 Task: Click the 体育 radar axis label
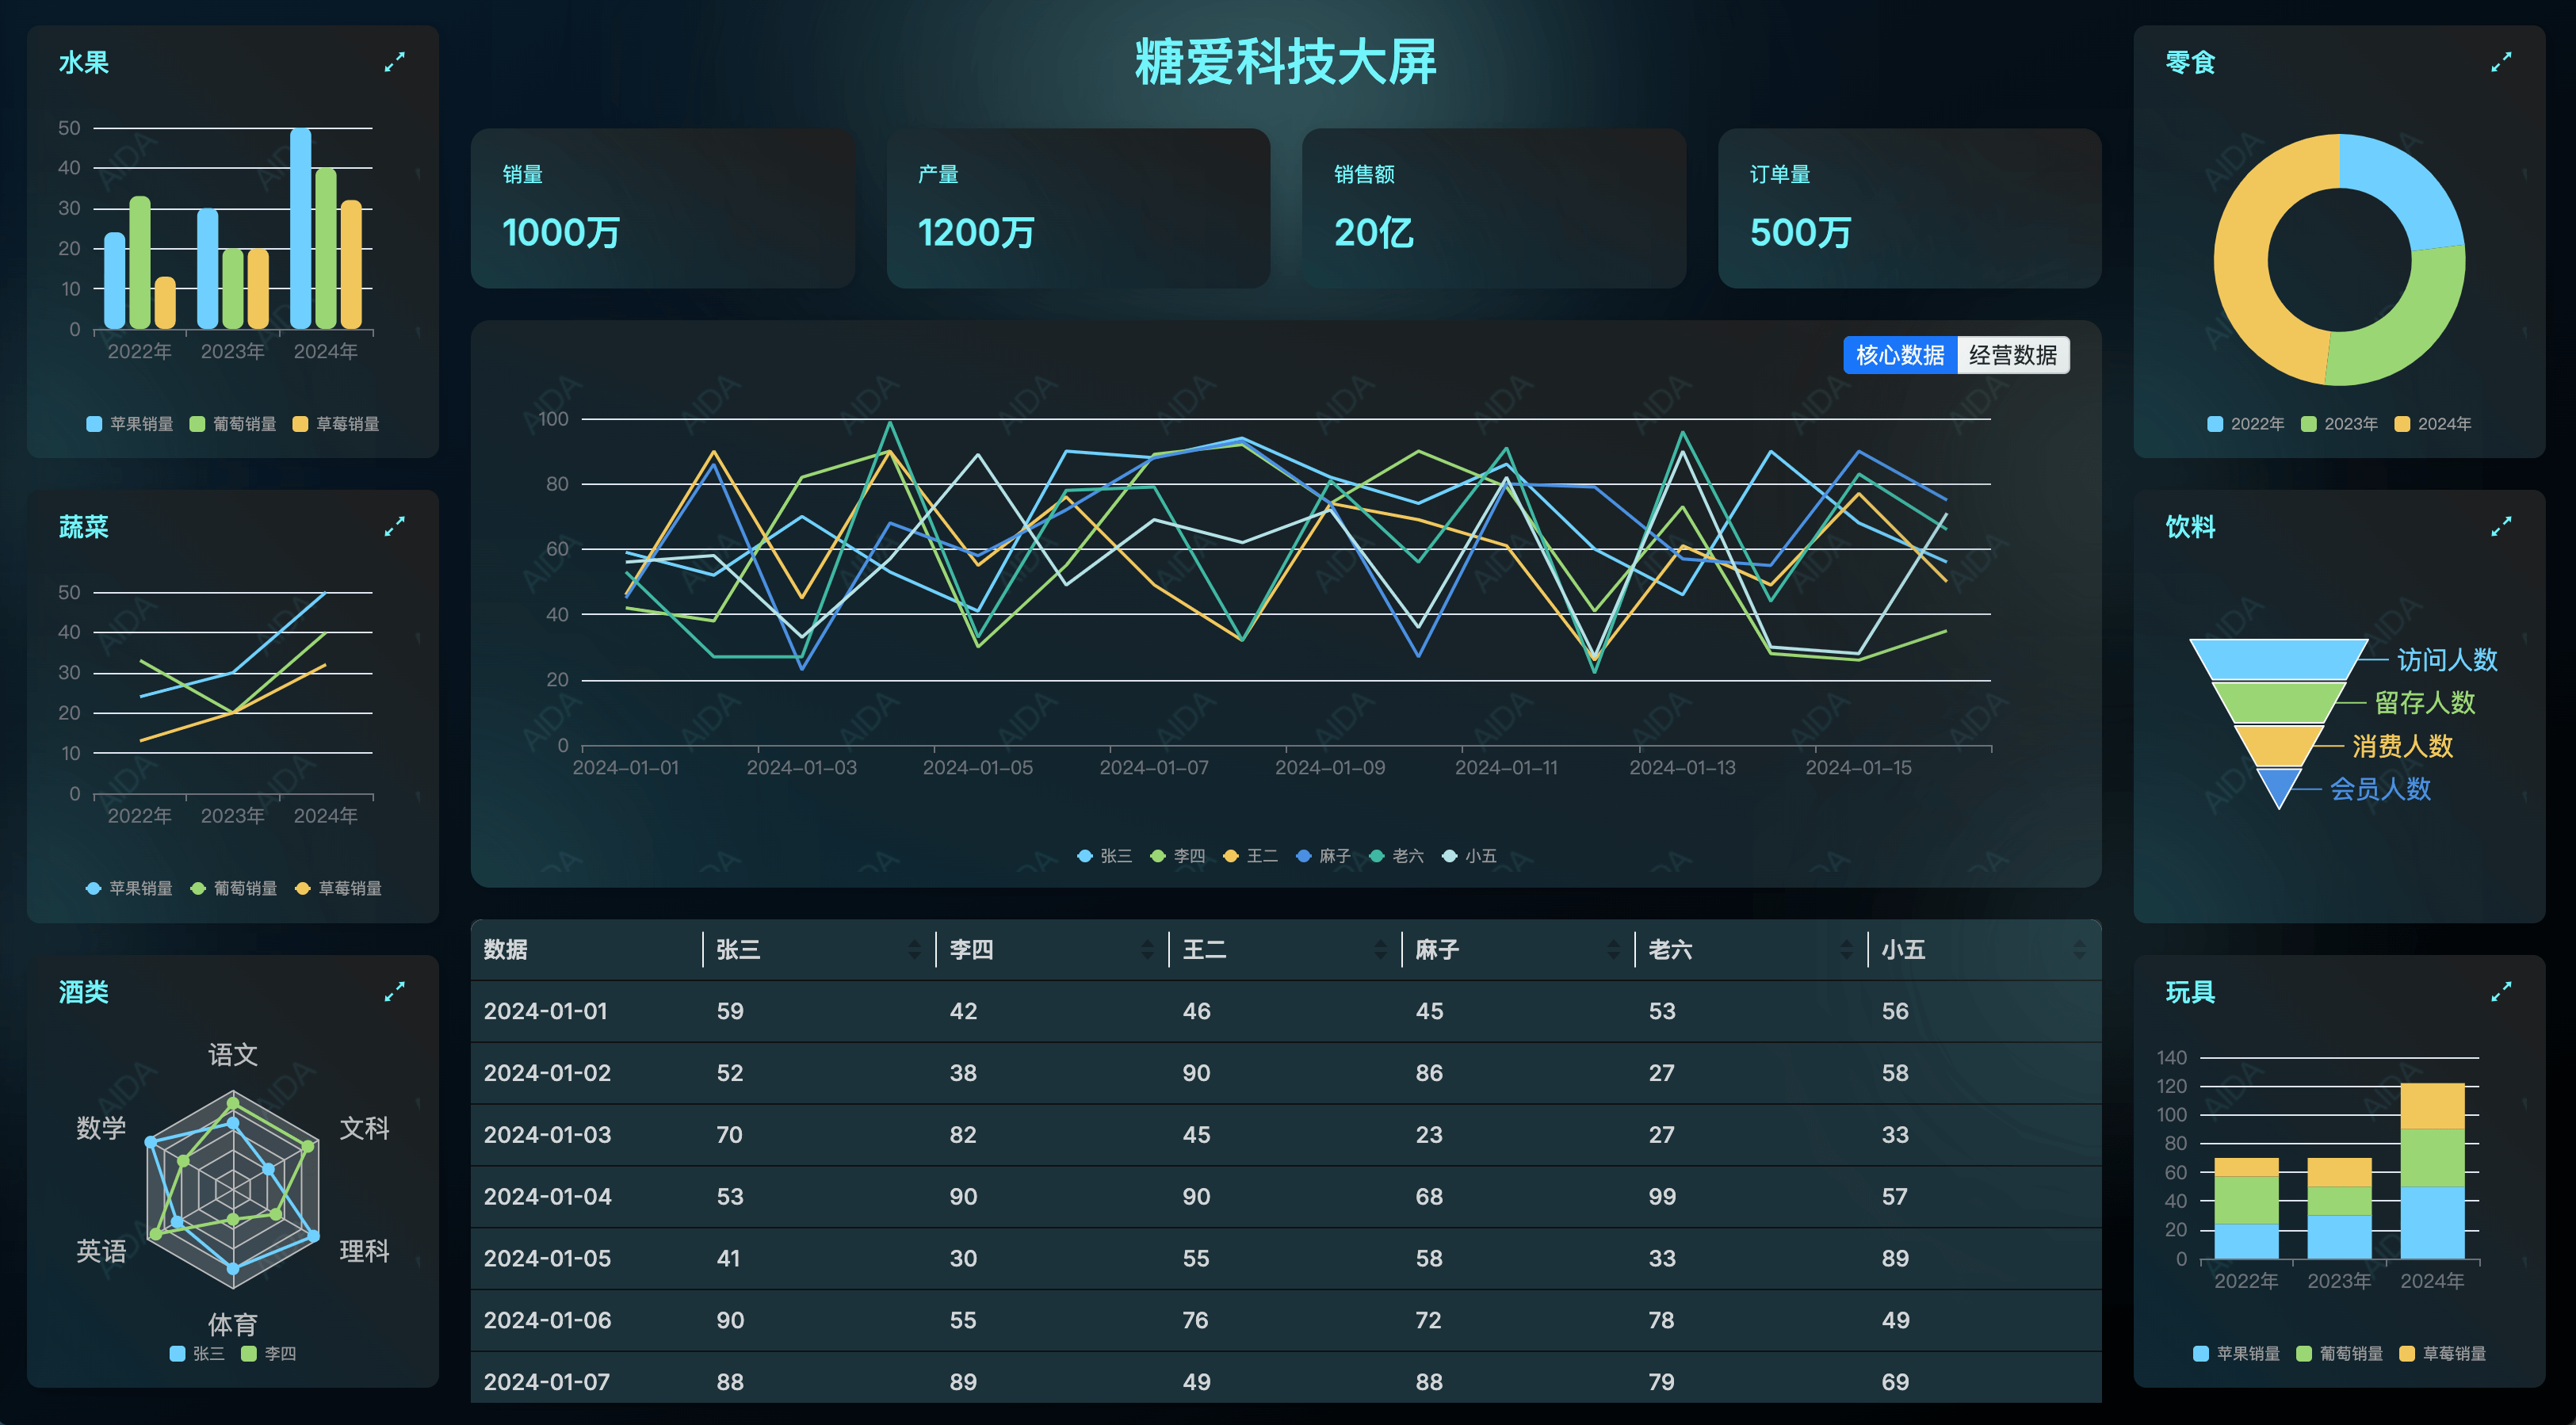pos(233,1324)
